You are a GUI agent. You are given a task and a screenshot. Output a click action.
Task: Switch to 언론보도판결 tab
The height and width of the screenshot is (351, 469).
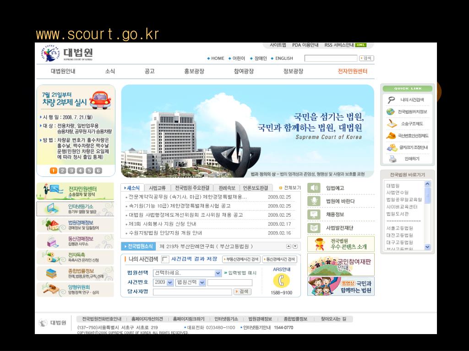(256, 188)
